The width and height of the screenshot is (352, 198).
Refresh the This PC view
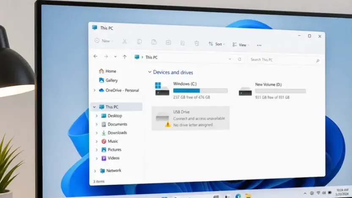(239, 59)
